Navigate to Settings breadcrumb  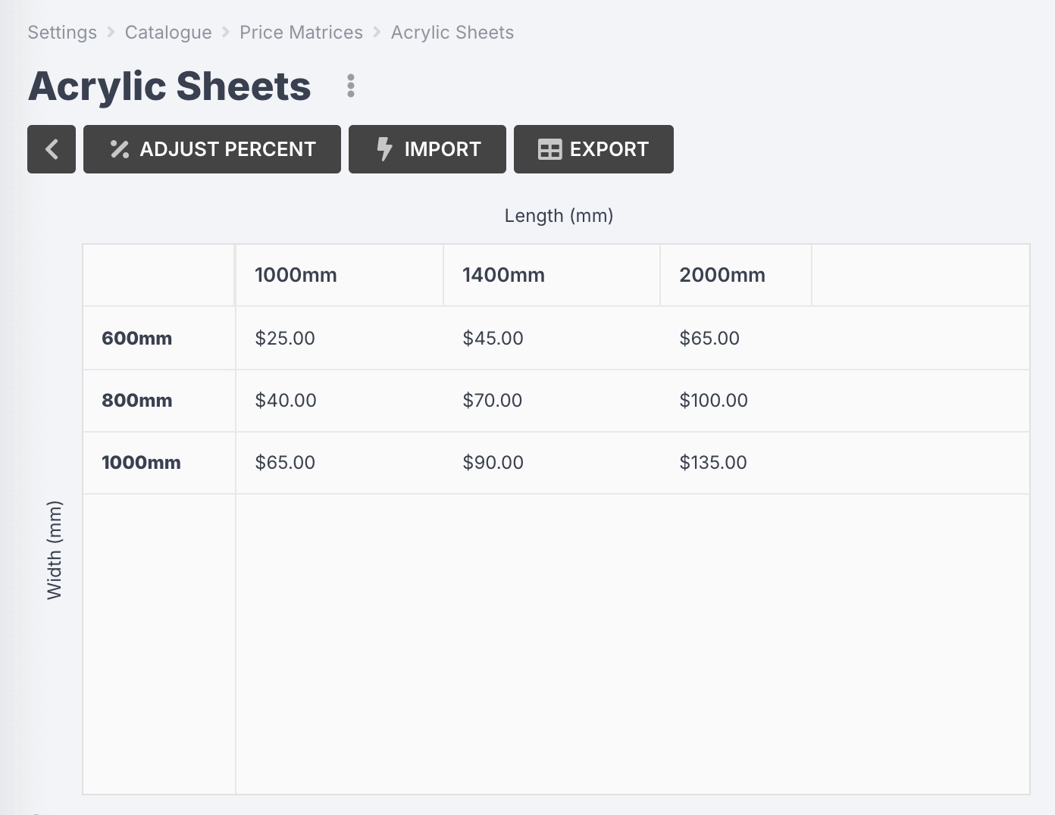point(62,33)
